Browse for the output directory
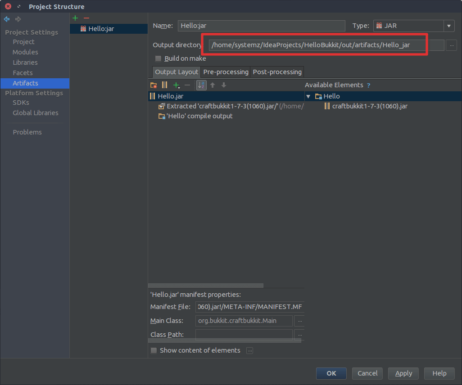Image resolution: width=462 pixels, height=385 pixels. coord(452,45)
